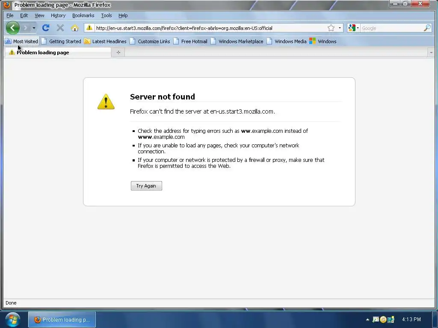
Task: Open the Windows Media bookmark
Action: click(x=287, y=41)
